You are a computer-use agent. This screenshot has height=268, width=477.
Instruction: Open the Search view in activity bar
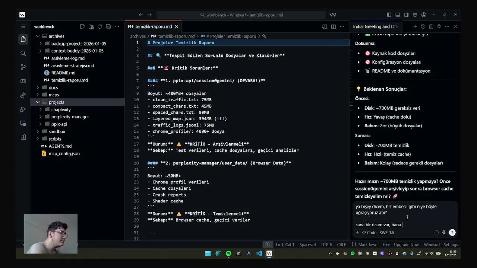(23, 53)
